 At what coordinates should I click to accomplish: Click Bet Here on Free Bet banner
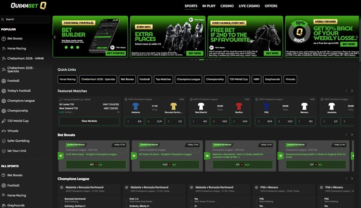pyautogui.click(x=272, y=53)
